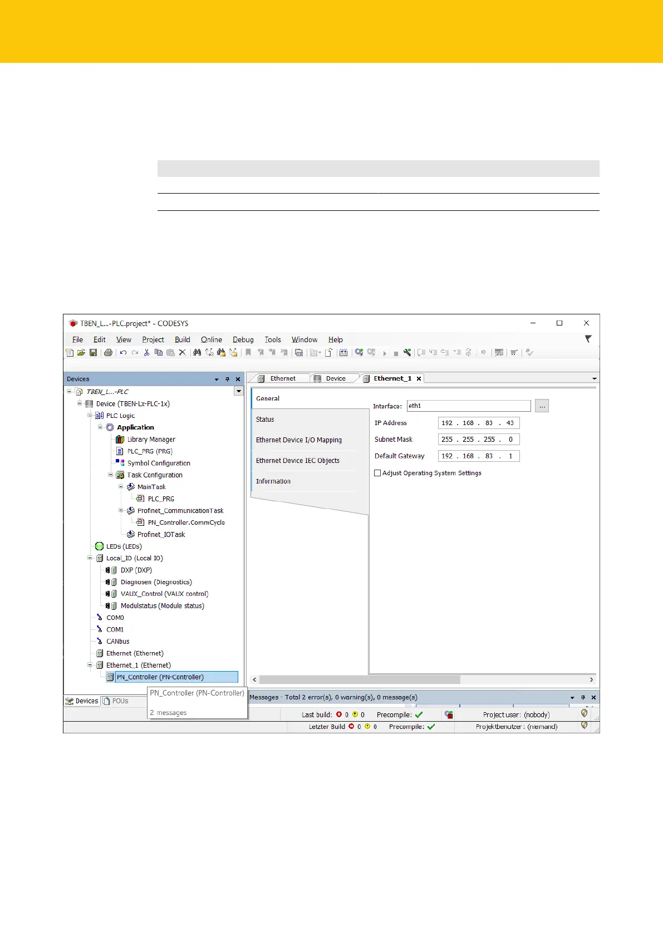Click the Default Gateway field
Screen dimensions: 663x937
coord(479,456)
